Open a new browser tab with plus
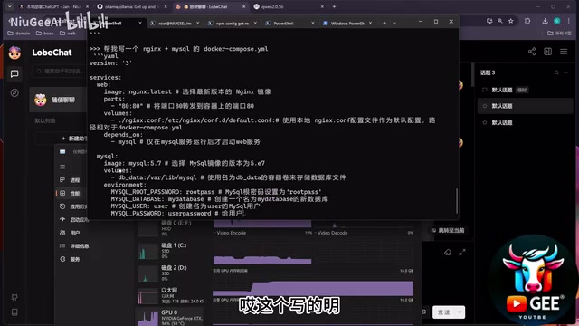The width and height of the screenshot is (579, 326). click(x=334, y=6)
